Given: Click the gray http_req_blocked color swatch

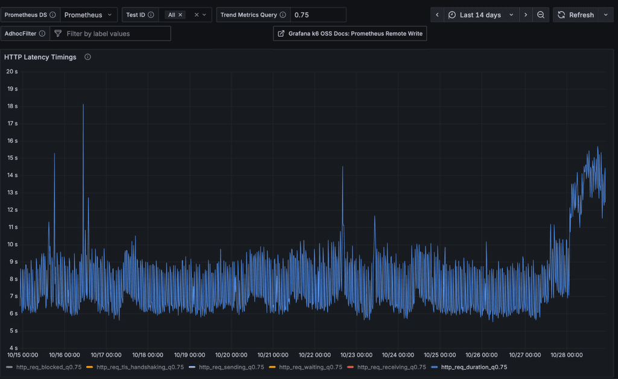Looking at the screenshot, I should (x=10, y=367).
